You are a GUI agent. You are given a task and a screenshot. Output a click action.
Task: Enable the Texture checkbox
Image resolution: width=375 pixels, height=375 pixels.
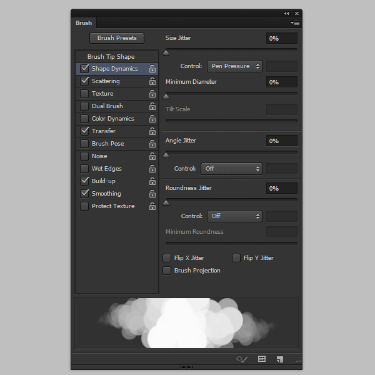pyautogui.click(x=84, y=94)
